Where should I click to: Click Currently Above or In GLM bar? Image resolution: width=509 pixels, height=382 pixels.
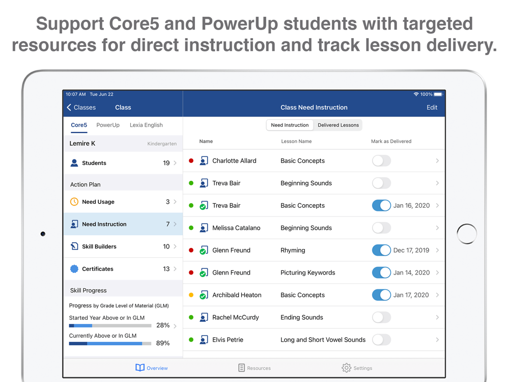[110, 343]
